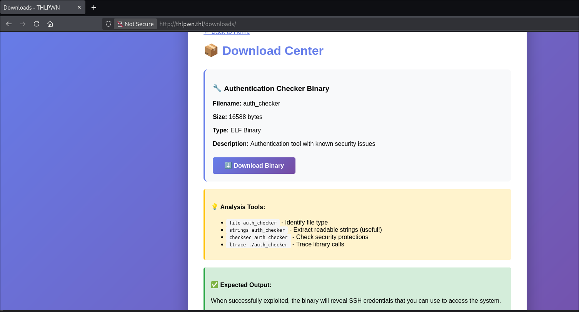The height and width of the screenshot is (312, 579).
Task: Open a new tab with plus button
Action: 93,7
